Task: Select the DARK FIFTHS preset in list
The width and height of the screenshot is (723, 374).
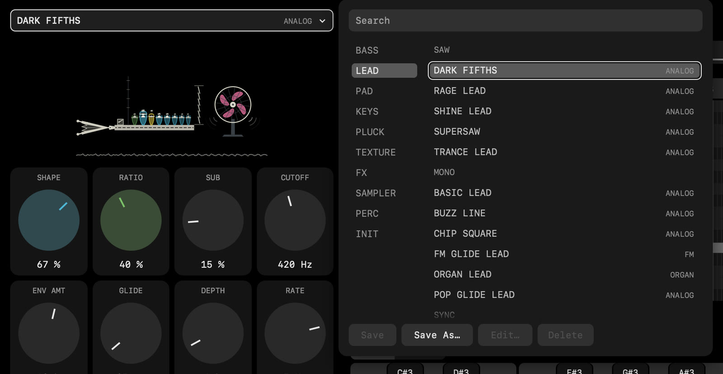Action: click(564, 70)
